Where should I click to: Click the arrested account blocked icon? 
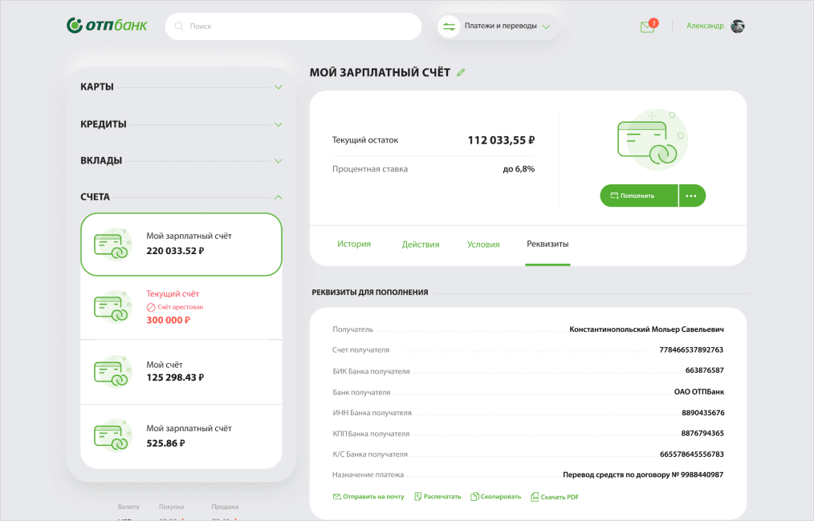(x=150, y=307)
